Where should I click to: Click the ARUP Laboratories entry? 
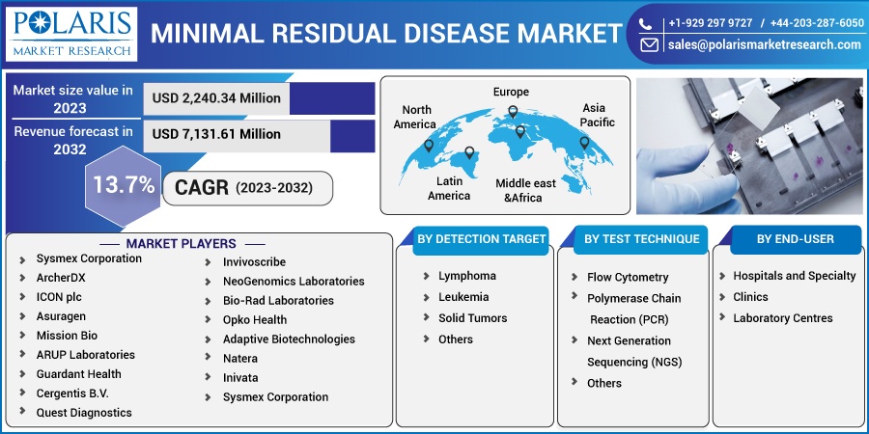coord(85,355)
